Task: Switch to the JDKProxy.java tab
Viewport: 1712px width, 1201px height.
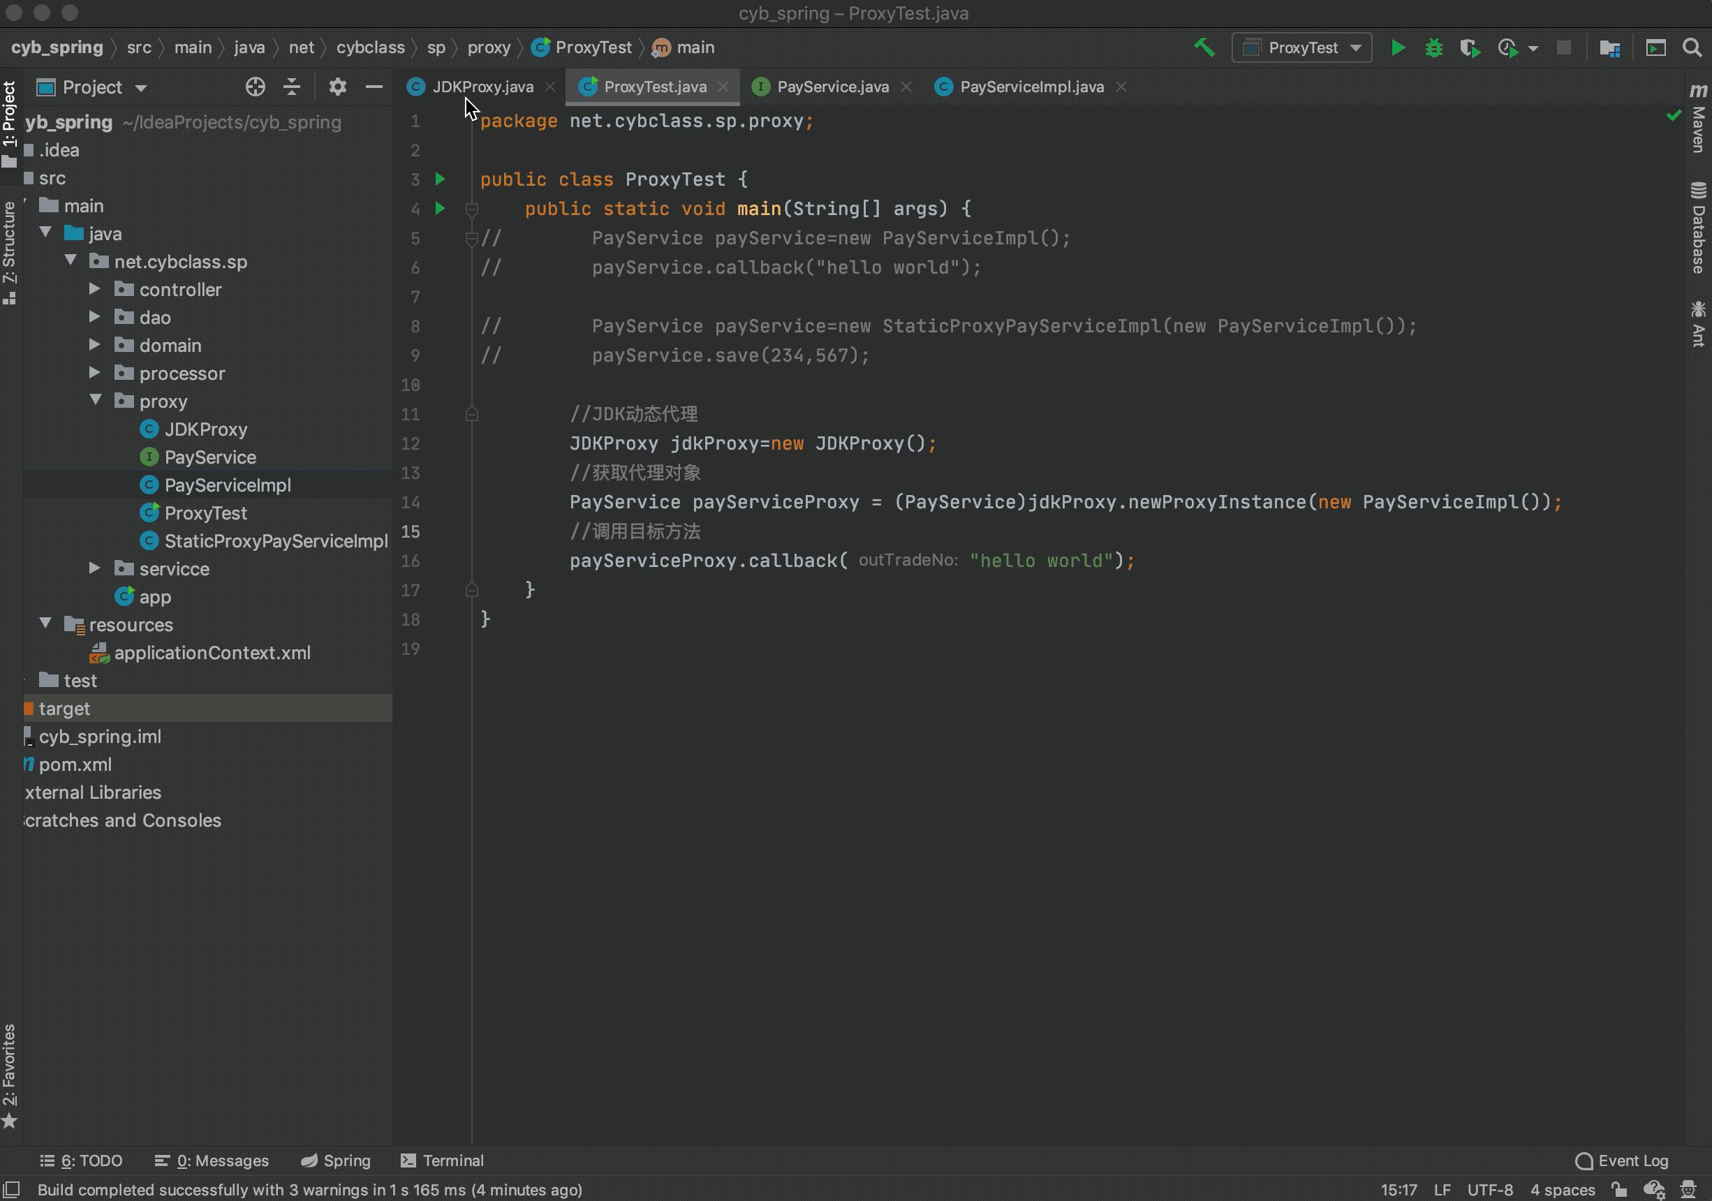Action: [x=482, y=87]
